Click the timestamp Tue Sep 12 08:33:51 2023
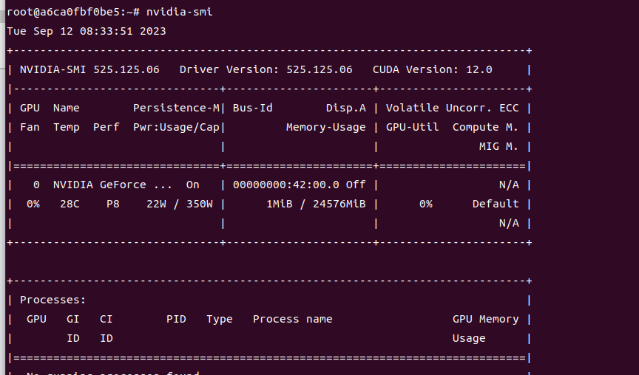The image size is (639, 375). (x=87, y=31)
